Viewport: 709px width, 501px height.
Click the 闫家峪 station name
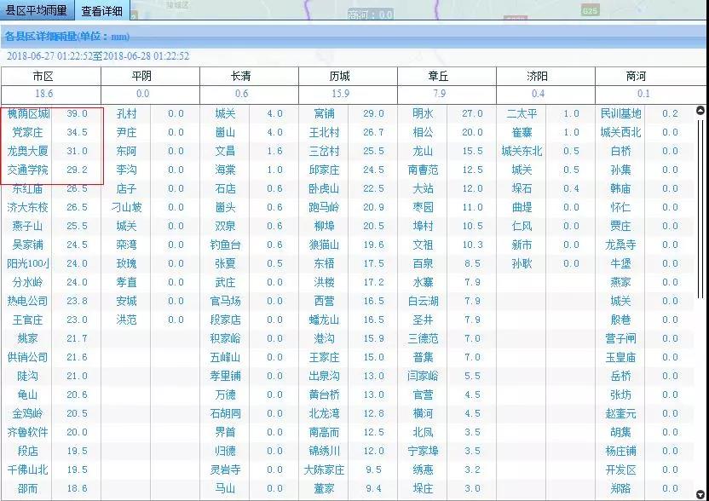423,377
